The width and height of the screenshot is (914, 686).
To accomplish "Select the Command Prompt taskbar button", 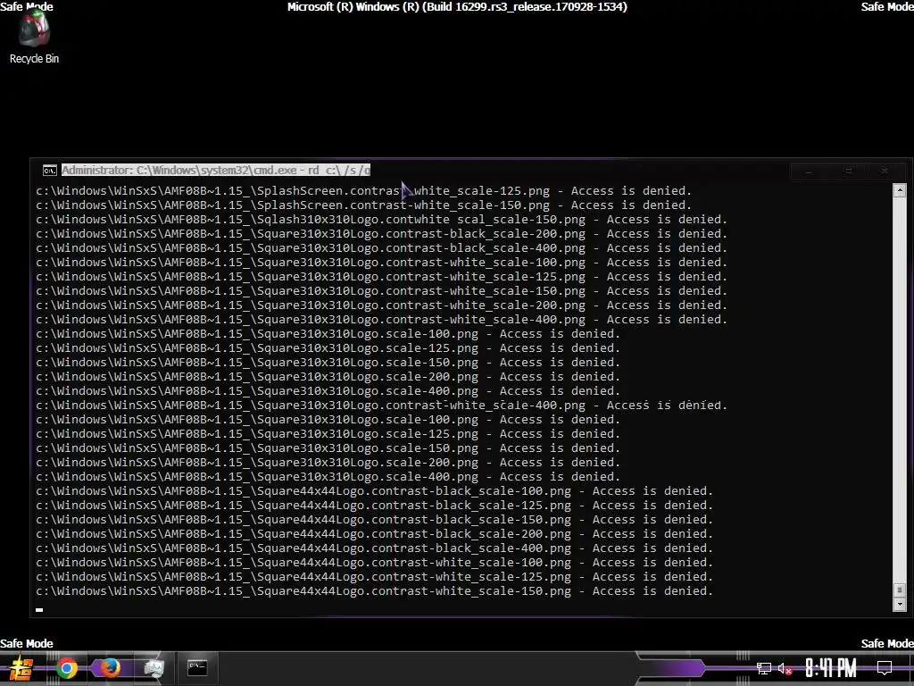I will pyautogui.click(x=197, y=668).
